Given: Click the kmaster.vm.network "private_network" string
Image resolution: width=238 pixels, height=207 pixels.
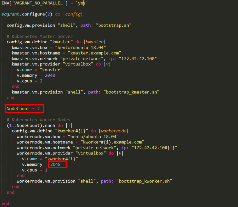Looking at the screenshot, I should point(82,59).
